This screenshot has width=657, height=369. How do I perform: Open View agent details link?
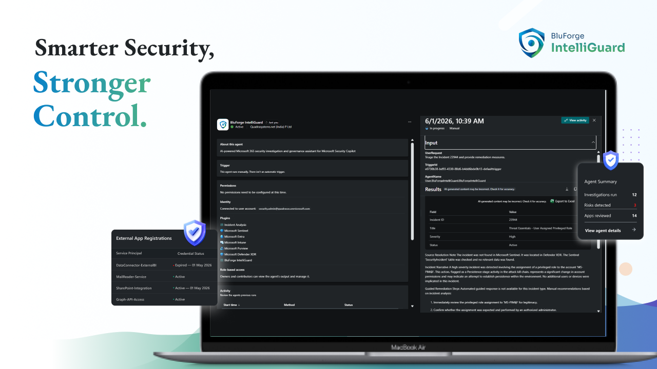[603, 231]
